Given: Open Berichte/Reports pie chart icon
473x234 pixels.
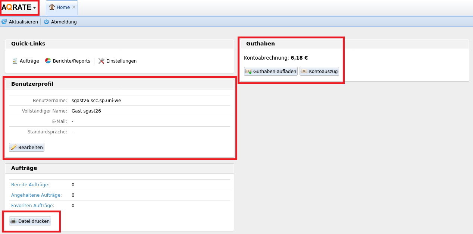Looking at the screenshot, I should (48, 61).
